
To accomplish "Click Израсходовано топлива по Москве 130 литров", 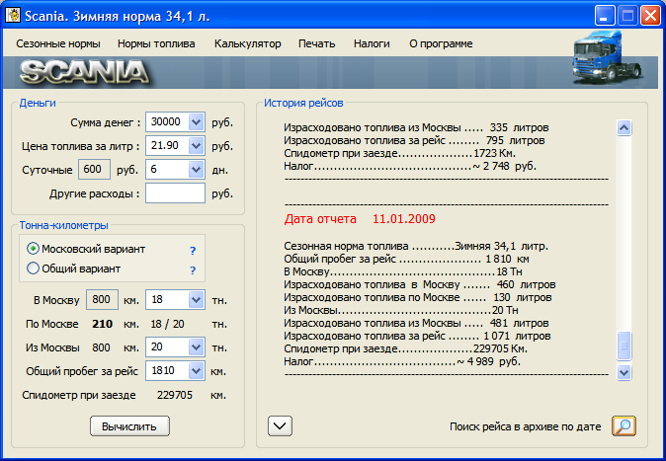I will (418, 297).
